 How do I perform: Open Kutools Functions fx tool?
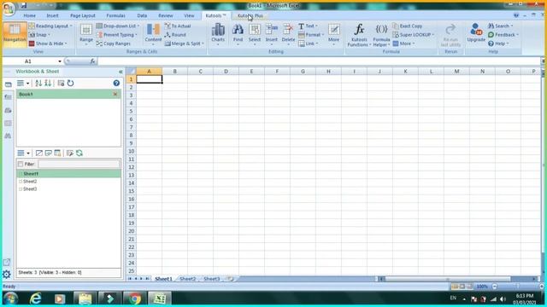coord(359,35)
